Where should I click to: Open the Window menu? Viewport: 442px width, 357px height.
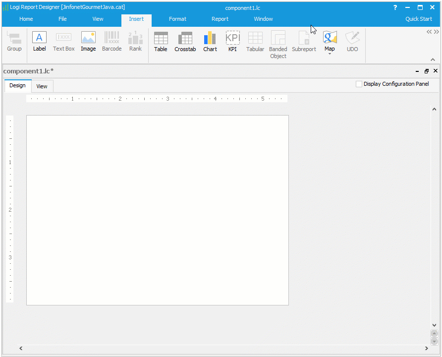263,19
